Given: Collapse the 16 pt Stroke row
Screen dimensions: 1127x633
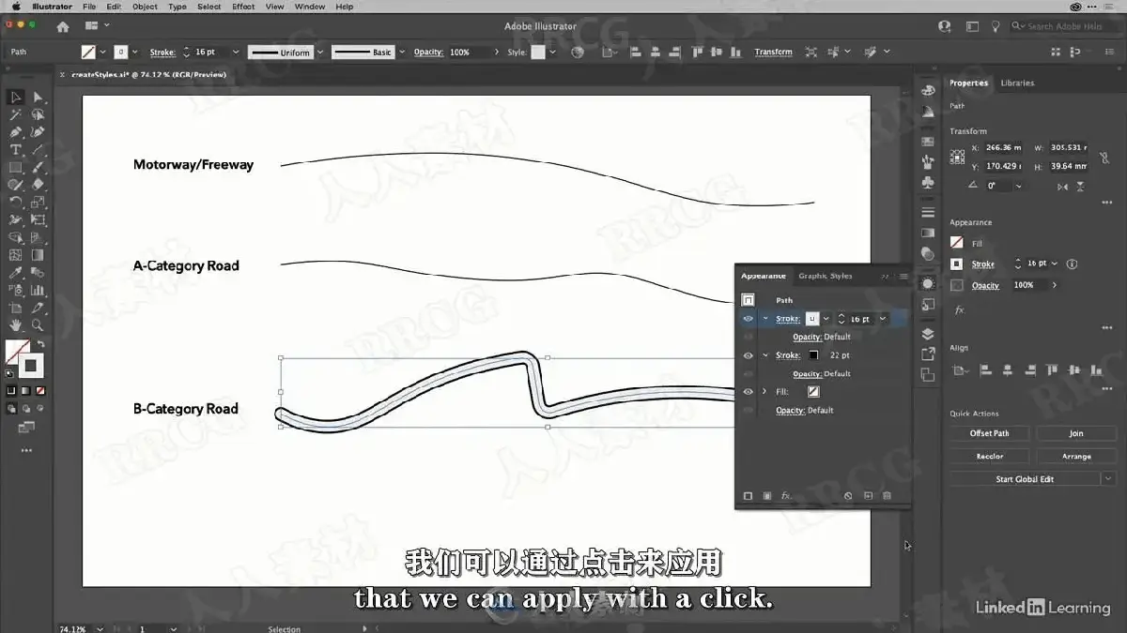Looking at the screenshot, I should [765, 319].
